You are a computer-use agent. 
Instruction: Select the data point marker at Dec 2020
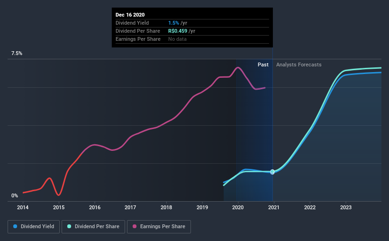coord(272,172)
